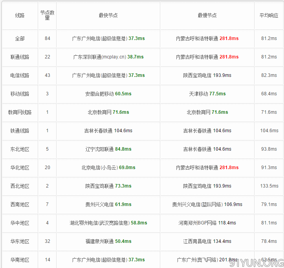Click 安徽合肥移动 60.5ms cell
The height and width of the screenshot is (268, 284).
pos(108,94)
